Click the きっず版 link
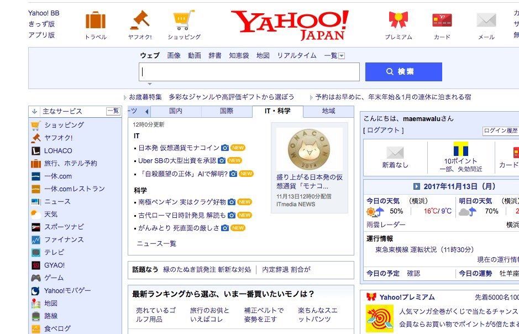 (x=41, y=24)
